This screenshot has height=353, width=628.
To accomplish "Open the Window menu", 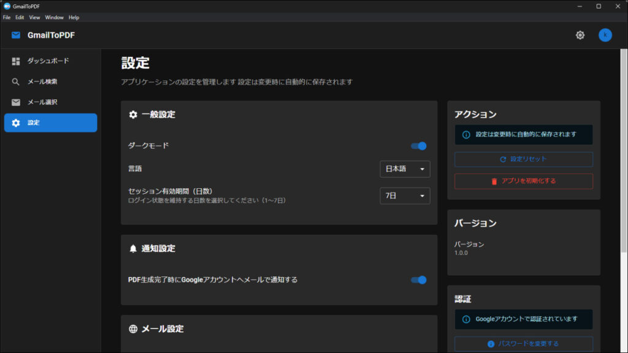I will point(54,18).
